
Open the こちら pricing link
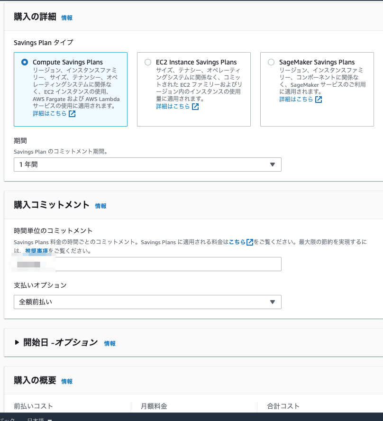(x=237, y=242)
